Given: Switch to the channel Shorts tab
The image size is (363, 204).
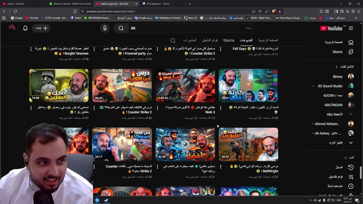Looking at the screenshot, I should [229, 41].
